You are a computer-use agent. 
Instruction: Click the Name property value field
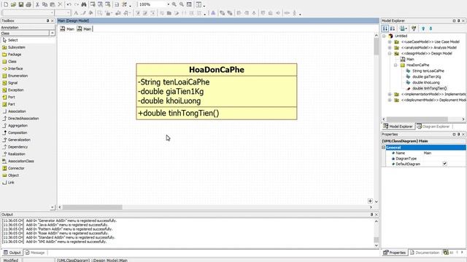point(444,153)
